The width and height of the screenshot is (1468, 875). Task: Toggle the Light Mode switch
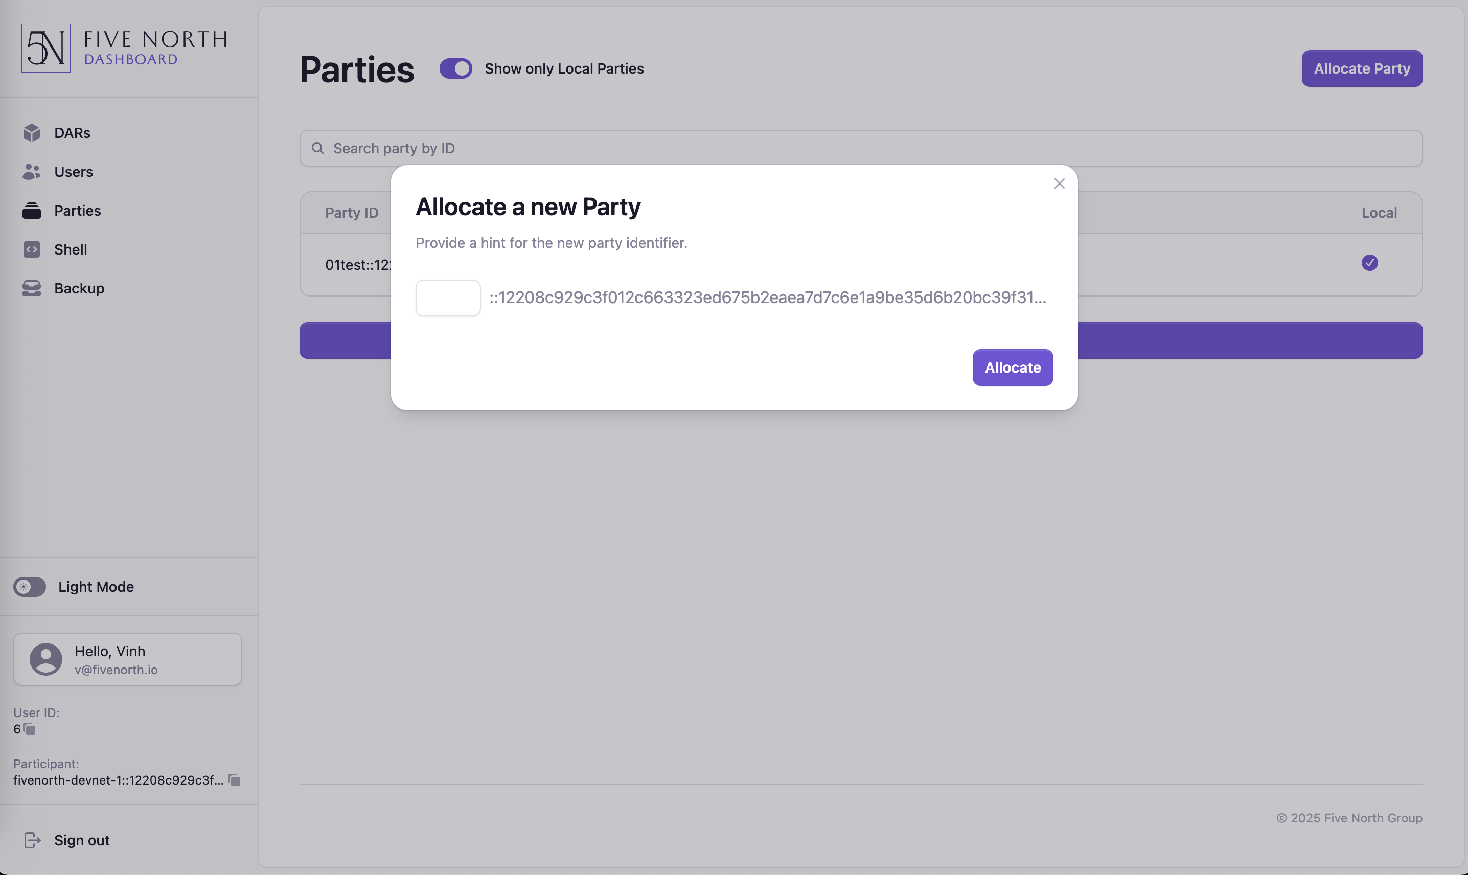point(30,587)
